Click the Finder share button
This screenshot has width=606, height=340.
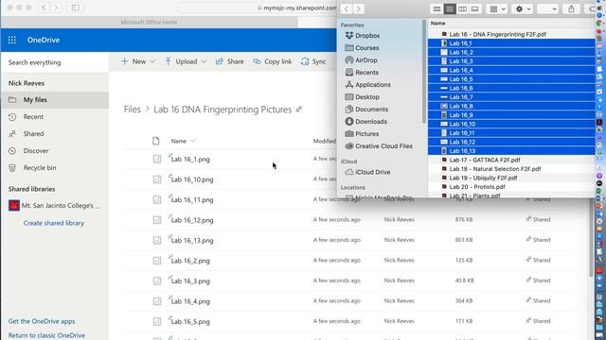[571, 8]
